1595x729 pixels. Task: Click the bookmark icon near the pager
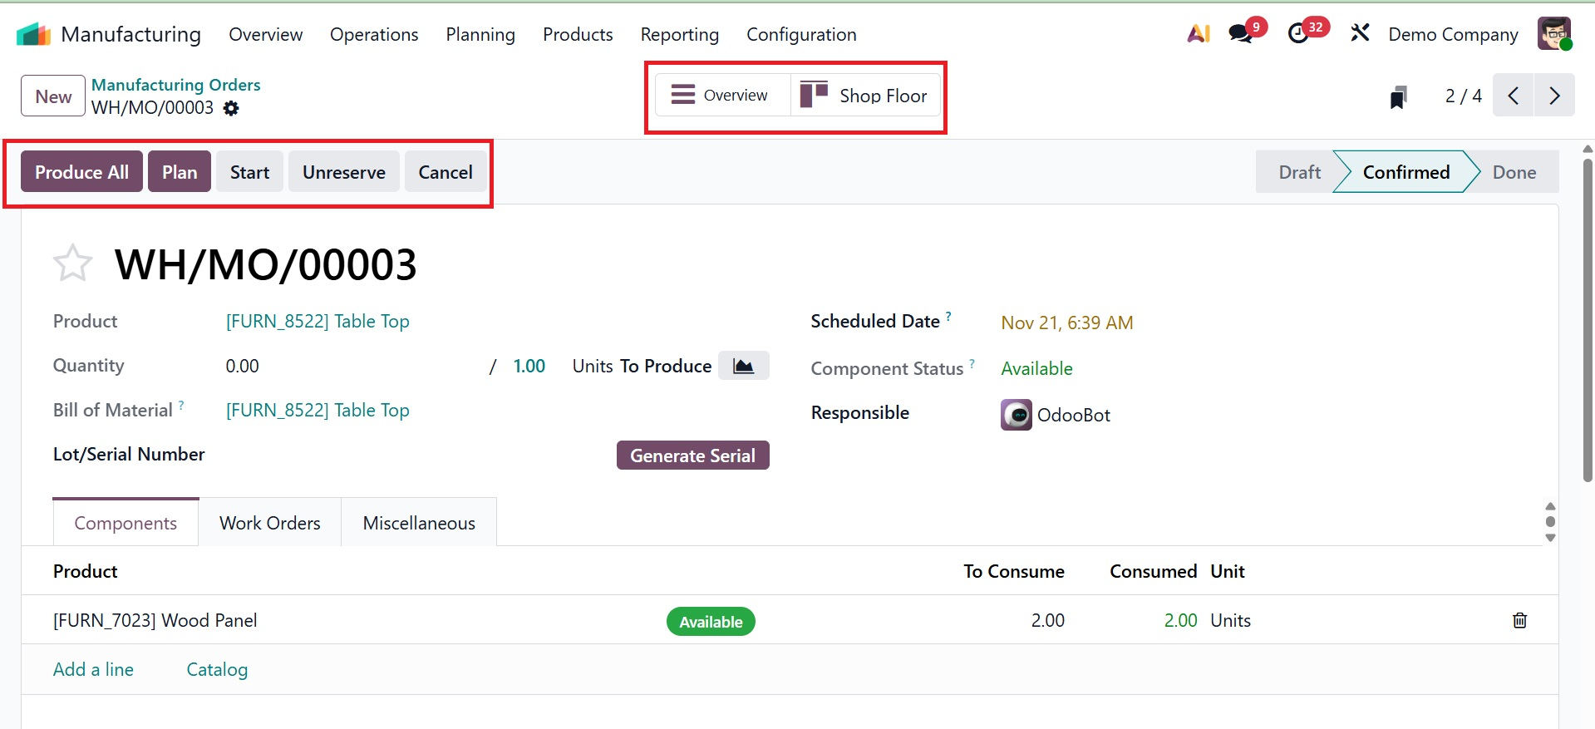tap(1399, 97)
